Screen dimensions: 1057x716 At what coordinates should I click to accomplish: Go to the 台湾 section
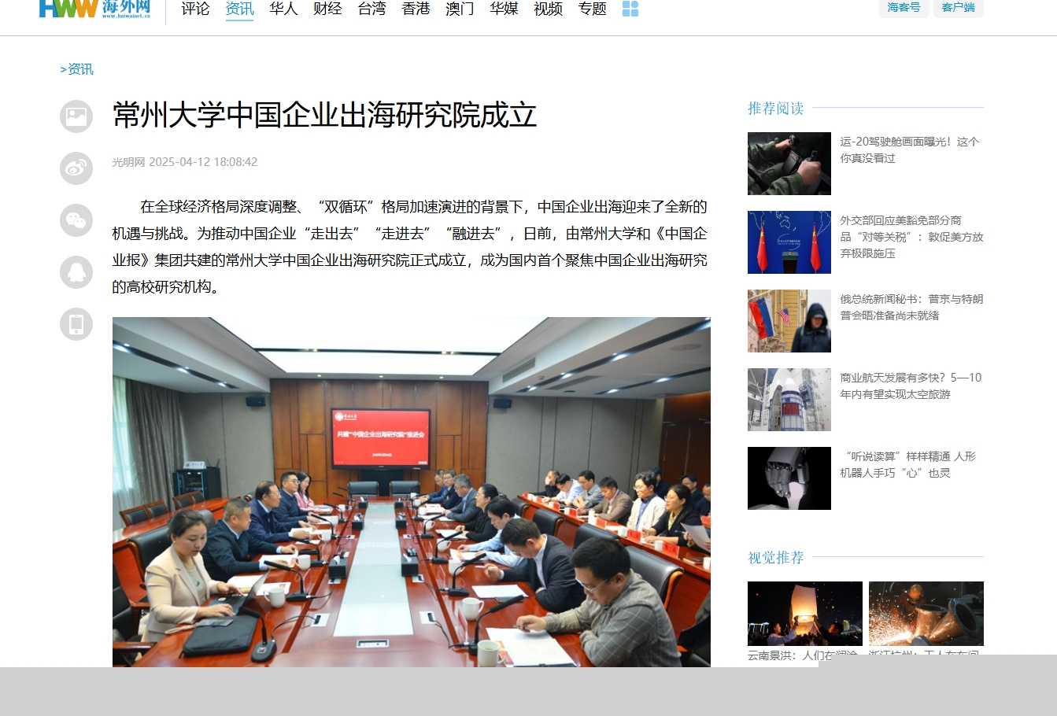point(371,9)
